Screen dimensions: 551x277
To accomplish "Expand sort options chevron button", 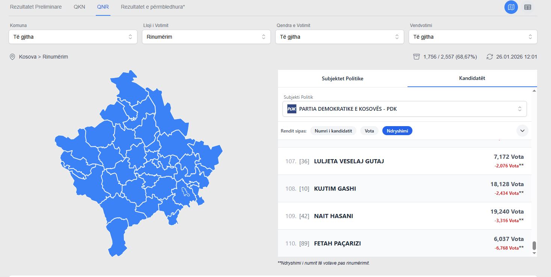I will coord(522,131).
